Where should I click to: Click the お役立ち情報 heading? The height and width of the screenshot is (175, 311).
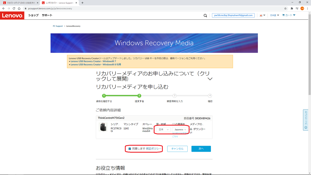click(111, 168)
